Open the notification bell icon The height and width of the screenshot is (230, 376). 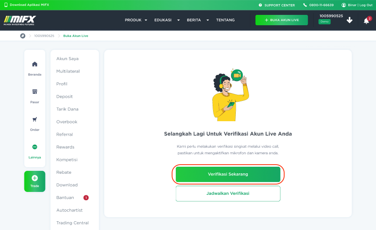click(366, 21)
